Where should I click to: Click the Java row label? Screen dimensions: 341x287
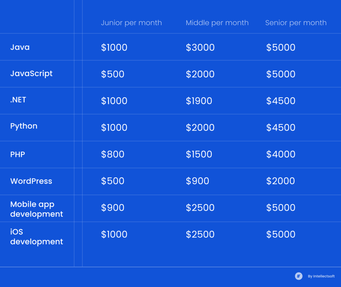pyautogui.click(x=20, y=47)
